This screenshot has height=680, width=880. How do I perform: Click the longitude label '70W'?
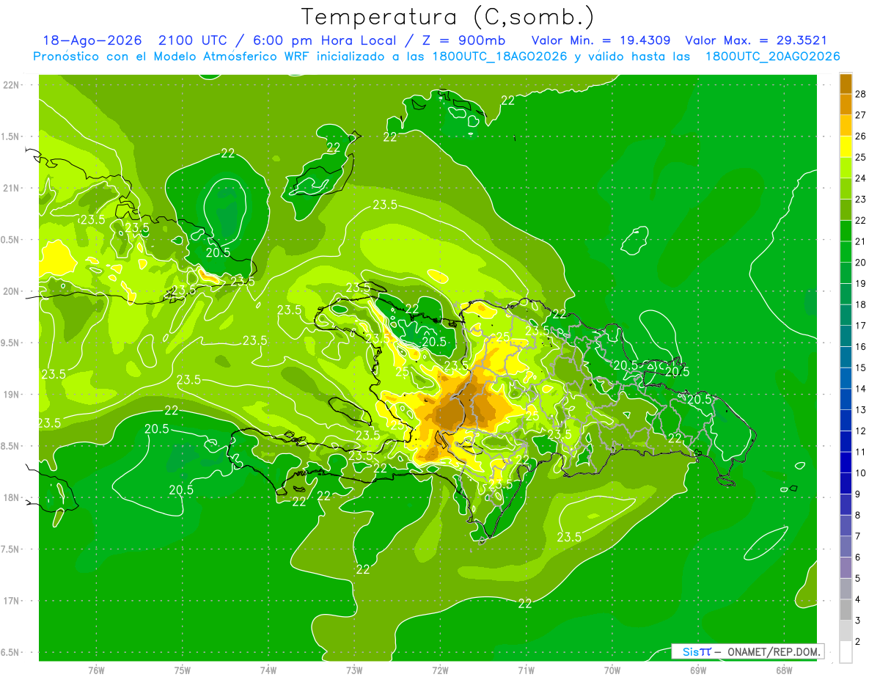pos(612,670)
